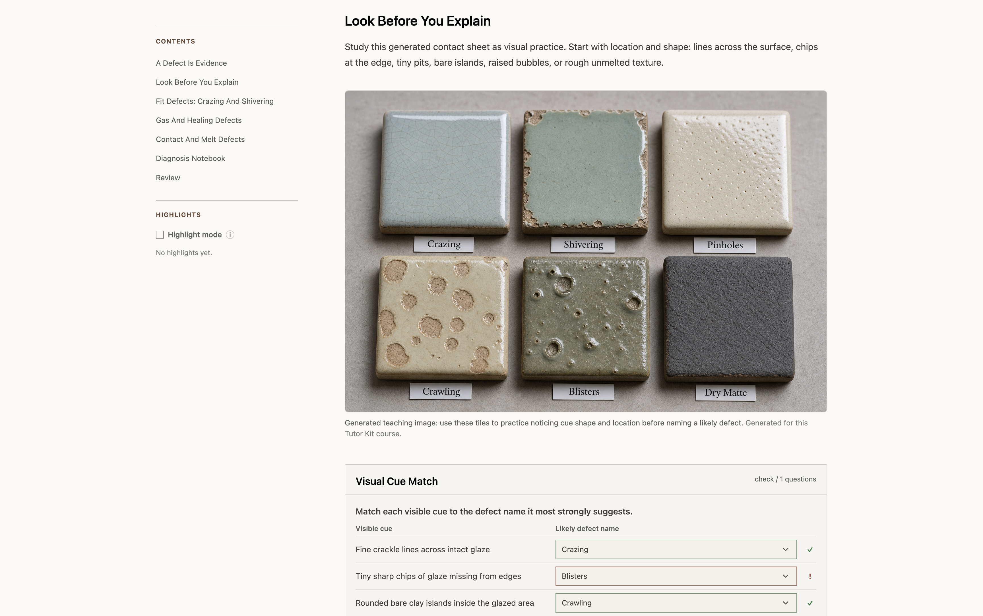Open the Review section link

point(168,178)
